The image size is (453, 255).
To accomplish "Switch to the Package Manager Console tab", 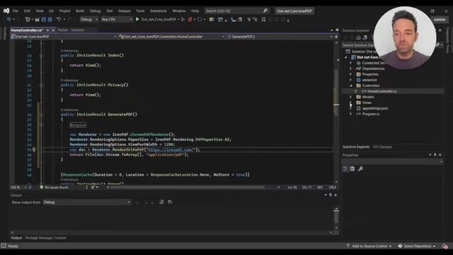I will [46, 238].
